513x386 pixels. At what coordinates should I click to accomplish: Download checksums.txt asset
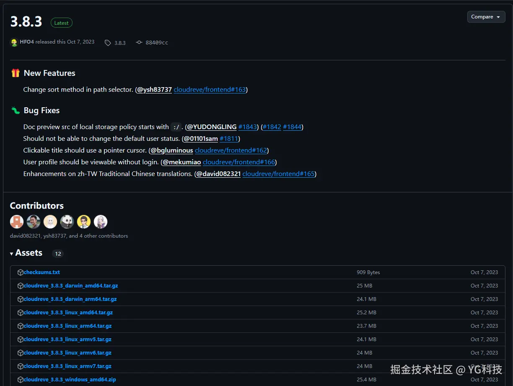(42, 272)
